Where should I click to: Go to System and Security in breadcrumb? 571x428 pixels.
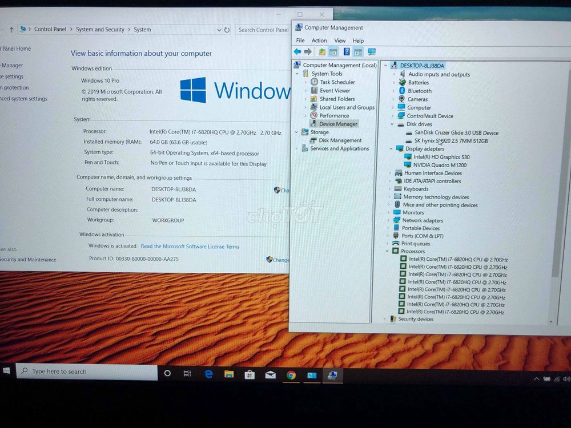pyautogui.click(x=100, y=30)
